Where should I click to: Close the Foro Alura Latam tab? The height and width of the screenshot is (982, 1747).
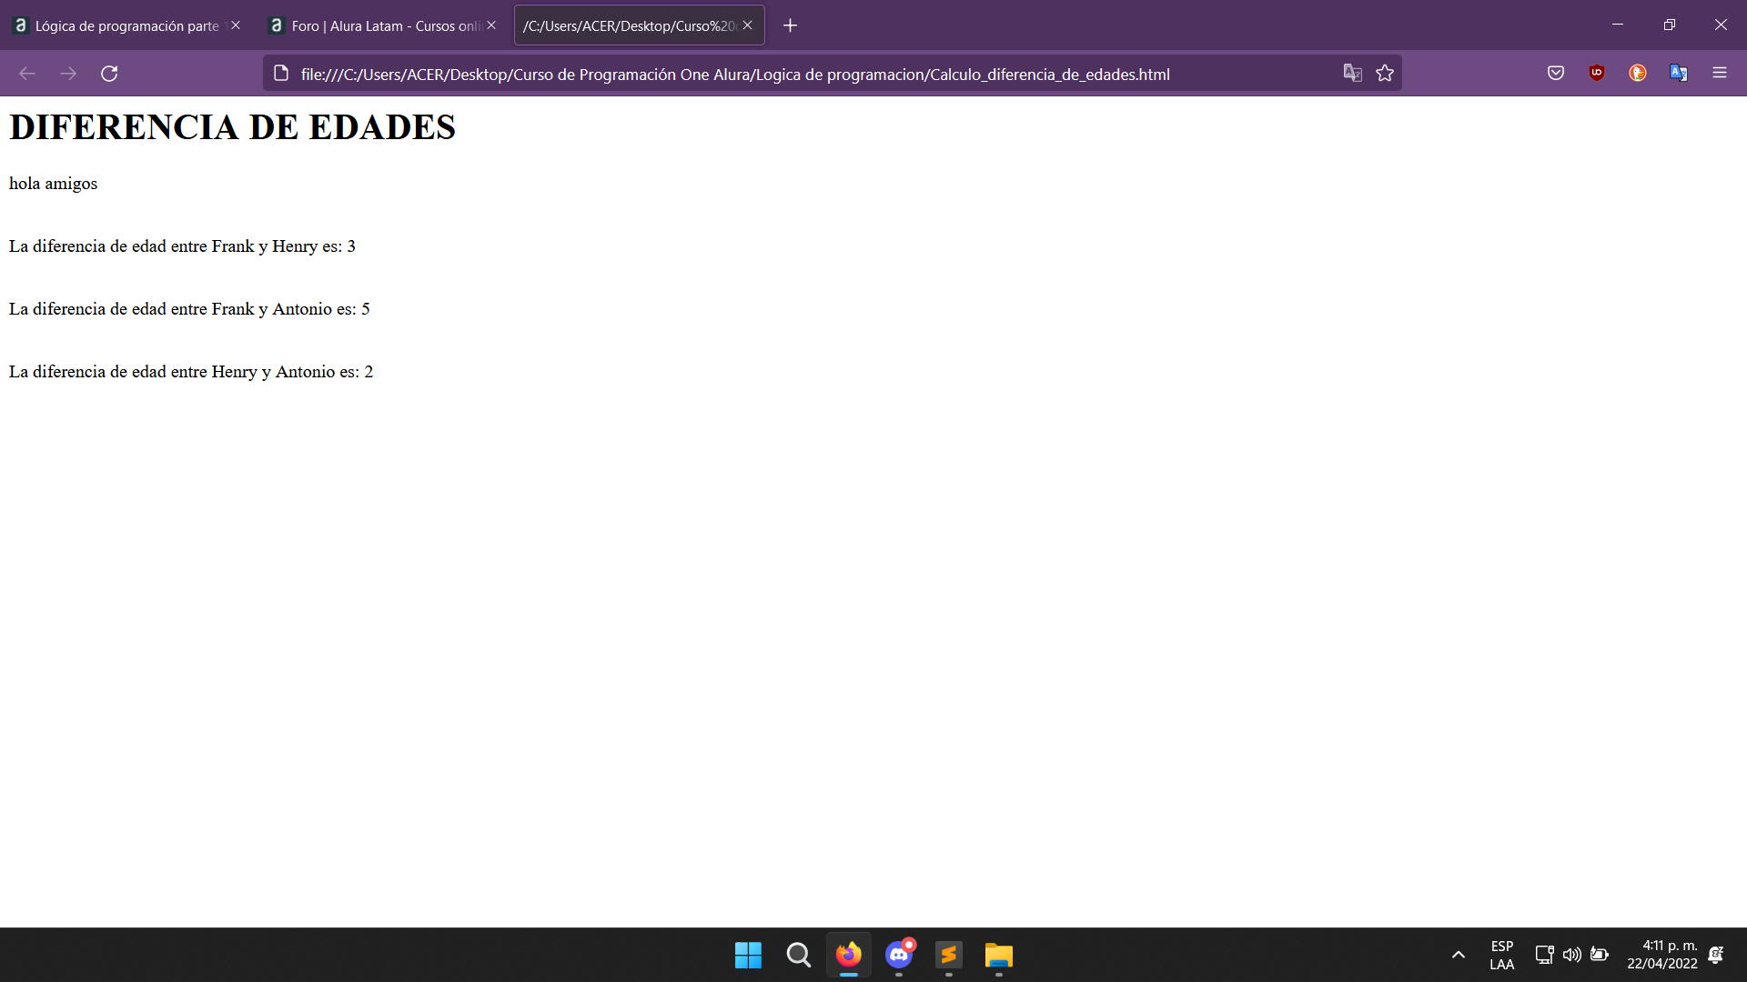[491, 25]
